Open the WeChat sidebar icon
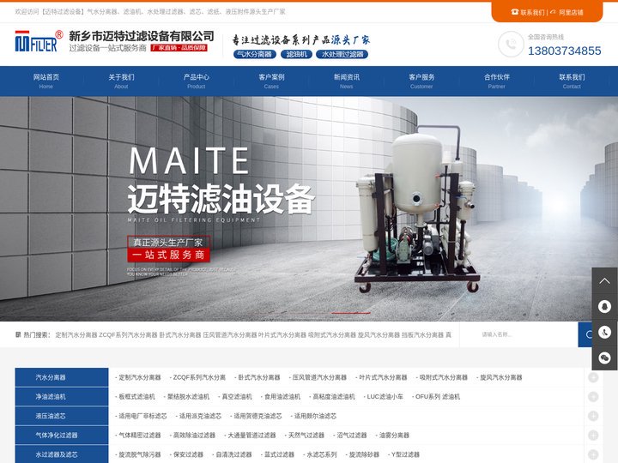Viewport: 618px width, 463px height. (604, 358)
